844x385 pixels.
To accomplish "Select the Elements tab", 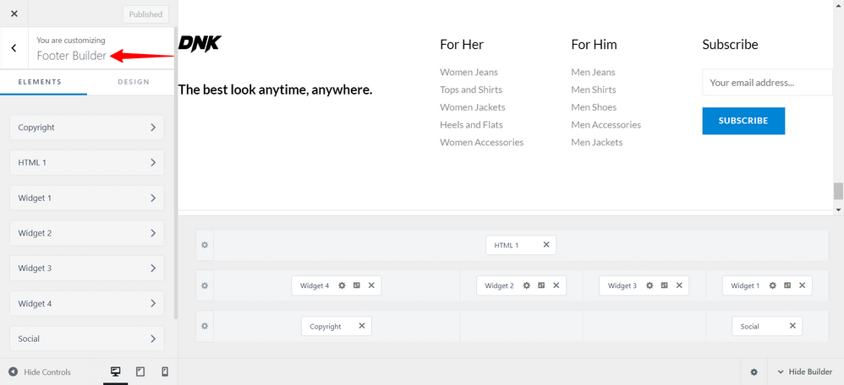I will coord(40,82).
